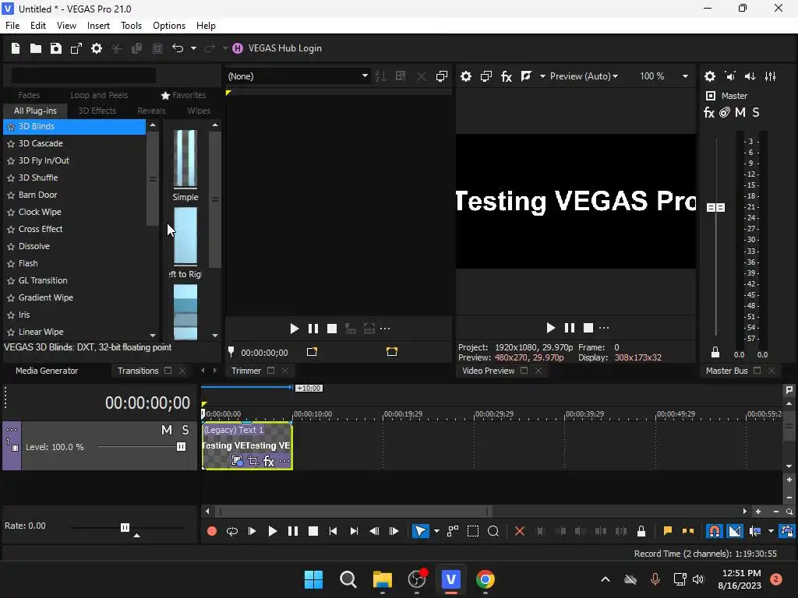
Task: Click the red Delete X in transport toolbar
Action: tap(520, 531)
